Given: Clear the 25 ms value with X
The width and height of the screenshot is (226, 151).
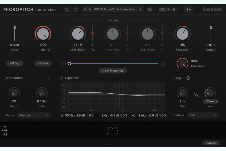Looking at the screenshot, I should pos(216,101).
